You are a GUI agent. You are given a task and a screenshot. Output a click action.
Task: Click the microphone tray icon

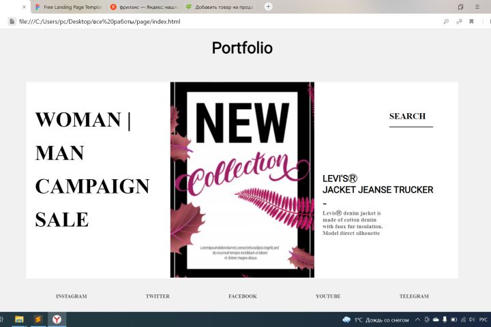(445, 320)
